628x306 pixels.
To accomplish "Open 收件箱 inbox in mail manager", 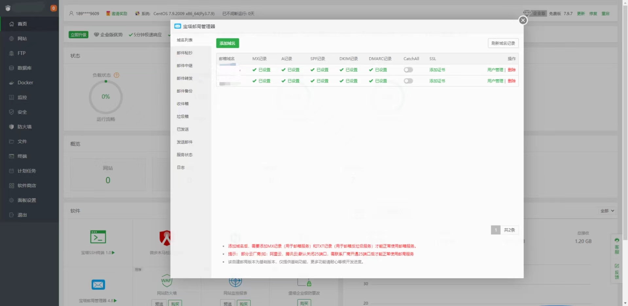I will point(183,104).
